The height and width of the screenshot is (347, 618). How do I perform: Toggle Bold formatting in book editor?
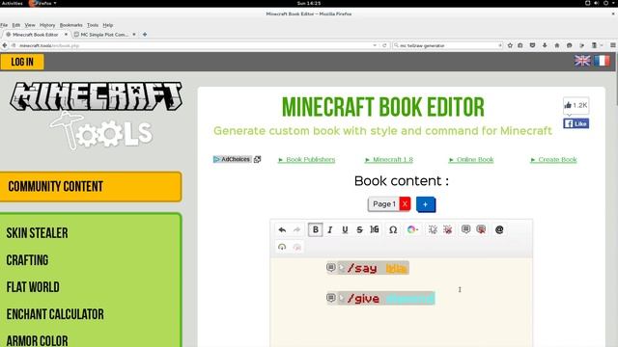click(316, 229)
